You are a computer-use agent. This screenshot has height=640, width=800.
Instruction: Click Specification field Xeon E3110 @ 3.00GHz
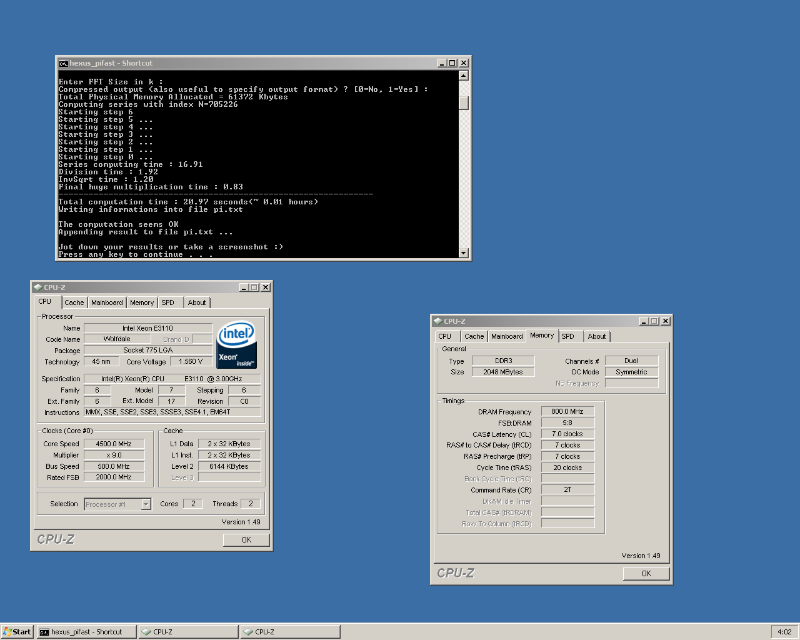172,379
